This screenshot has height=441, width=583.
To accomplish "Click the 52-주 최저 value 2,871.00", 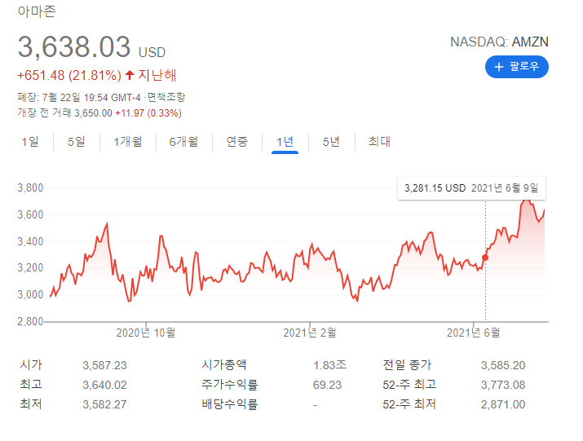I will tap(503, 404).
